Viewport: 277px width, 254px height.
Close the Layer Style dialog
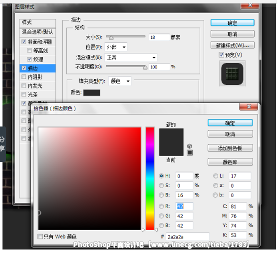pos(250,5)
